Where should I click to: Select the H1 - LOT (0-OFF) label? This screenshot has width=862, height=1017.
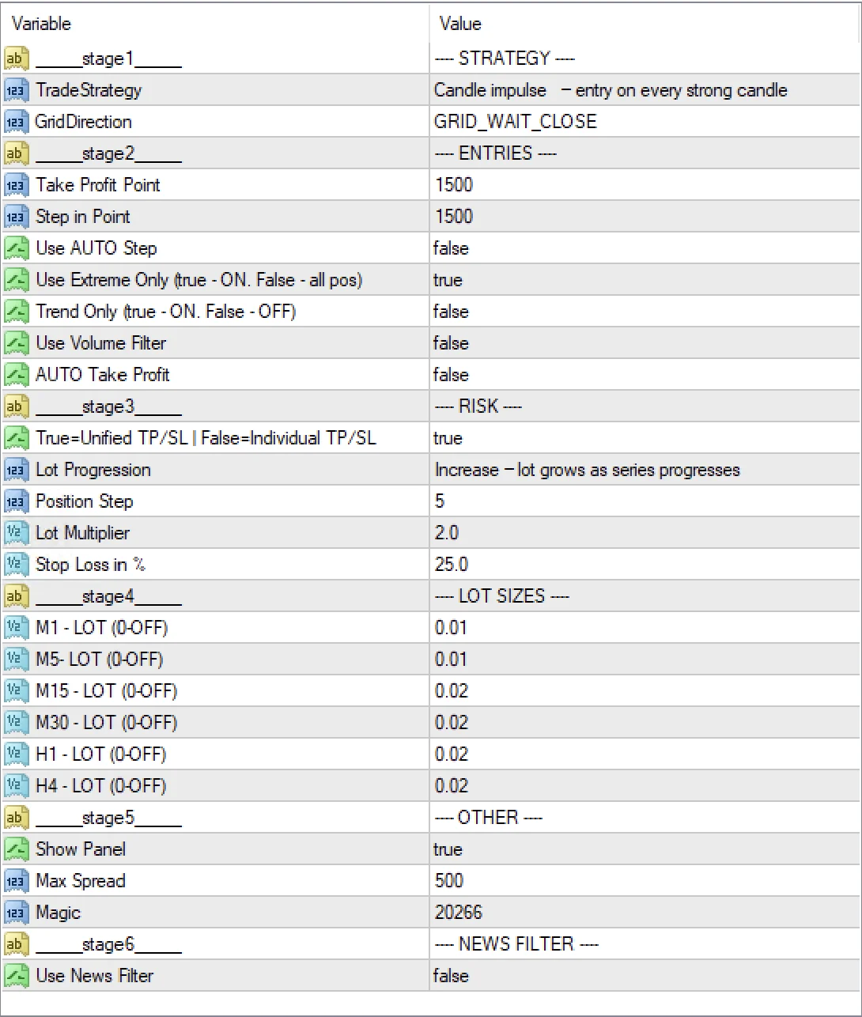[101, 754]
